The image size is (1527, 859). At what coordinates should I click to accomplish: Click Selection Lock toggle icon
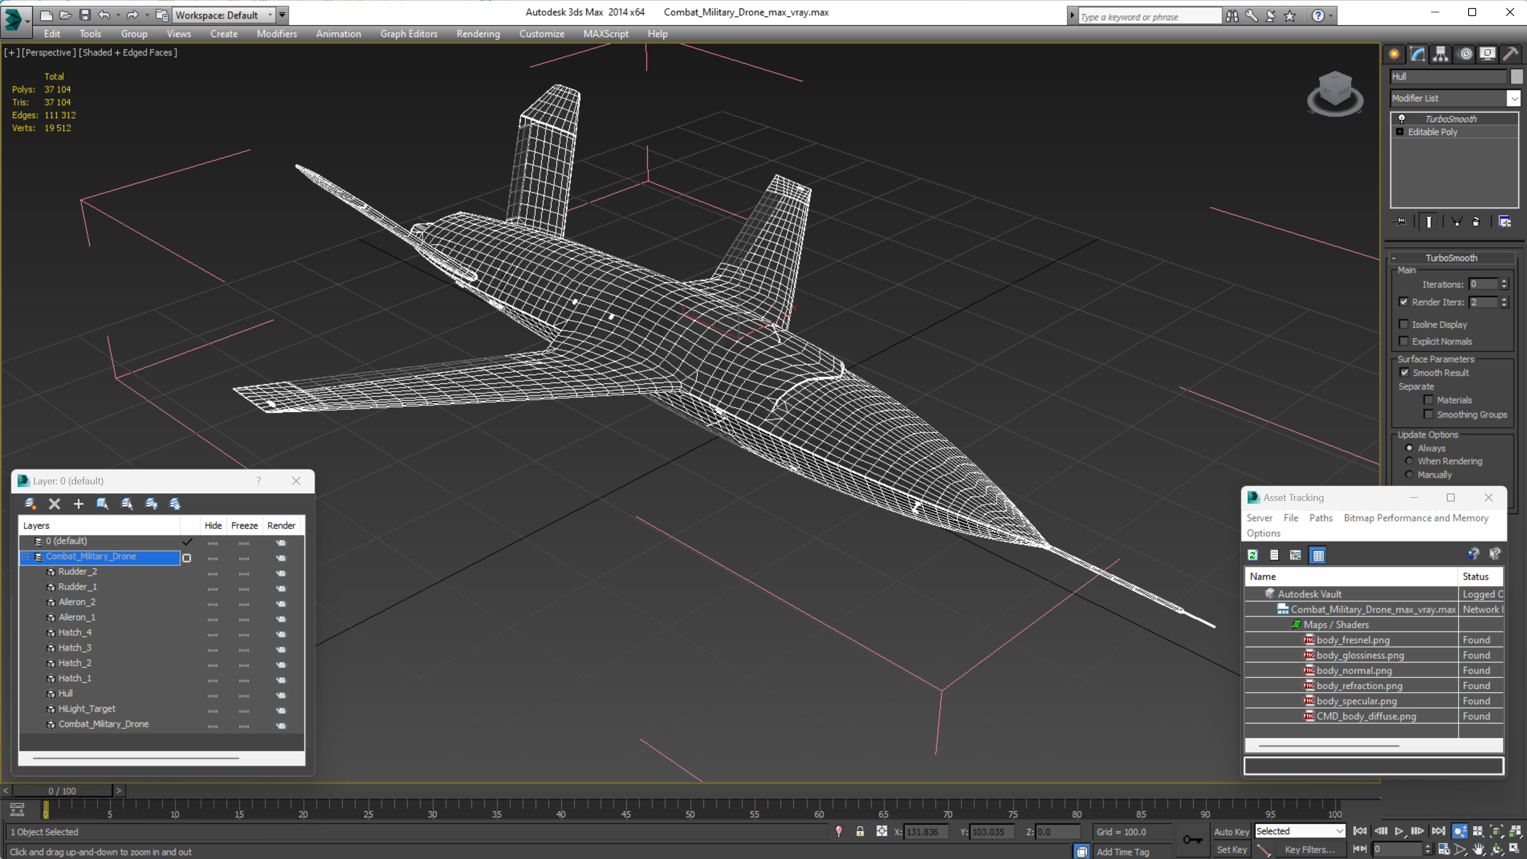pyautogui.click(x=860, y=831)
